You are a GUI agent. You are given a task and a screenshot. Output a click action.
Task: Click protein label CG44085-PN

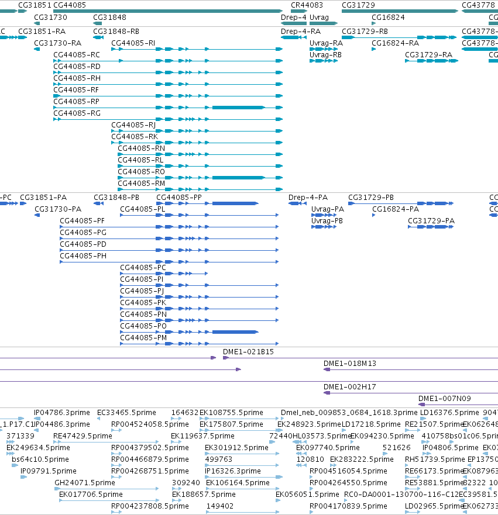(143, 314)
